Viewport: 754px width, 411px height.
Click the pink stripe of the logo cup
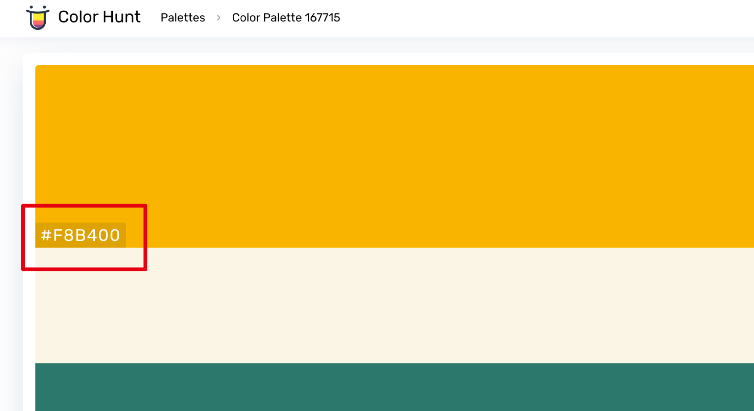tap(38, 24)
